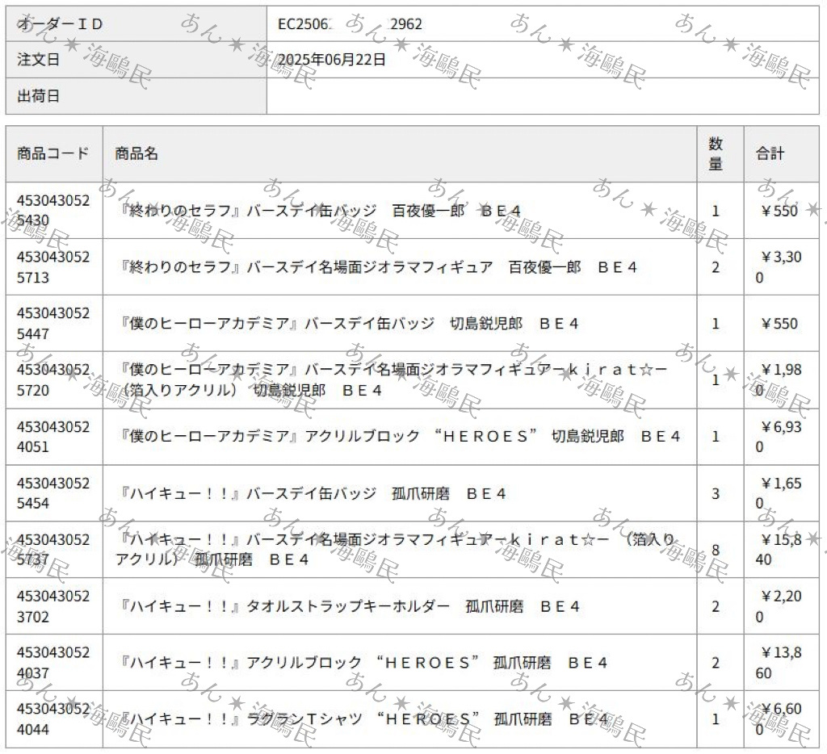Select product code 4530430524044
827x754 pixels.
[x=53, y=718]
